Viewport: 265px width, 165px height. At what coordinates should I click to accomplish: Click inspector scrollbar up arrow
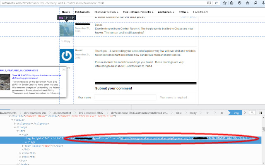pyautogui.click(x=263, y=117)
